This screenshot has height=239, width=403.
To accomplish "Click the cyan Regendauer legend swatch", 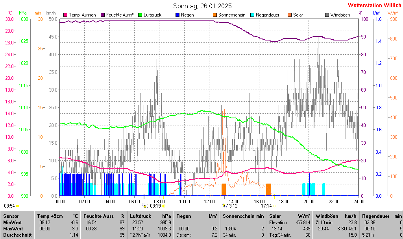I will coord(252,15).
